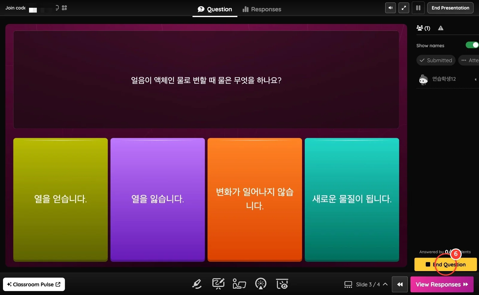
Task: Mute the presentation sound
Action: (x=390, y=8)
